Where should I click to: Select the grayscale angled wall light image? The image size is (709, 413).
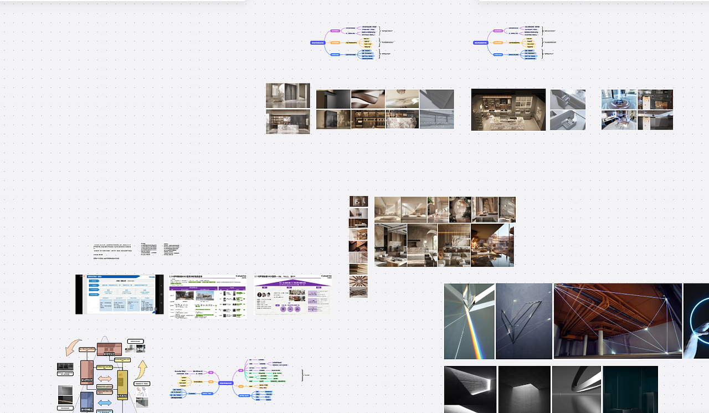[470, 389]
